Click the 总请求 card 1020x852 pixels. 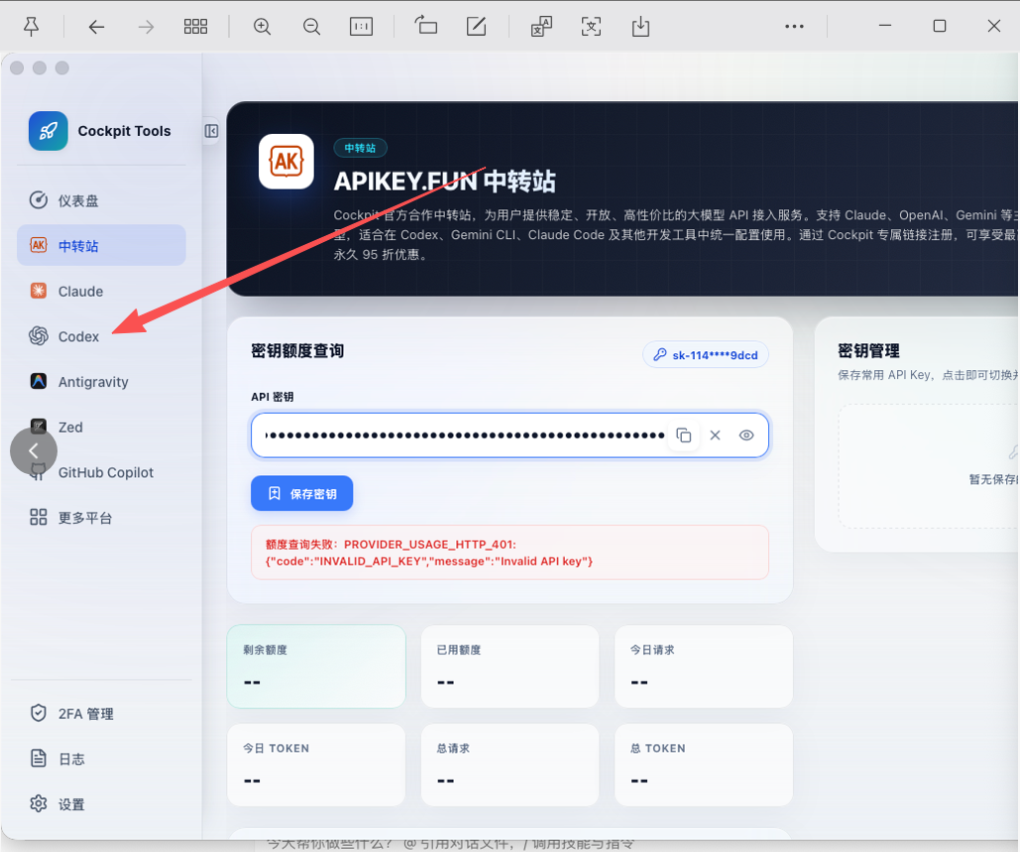tap(510, 765)
